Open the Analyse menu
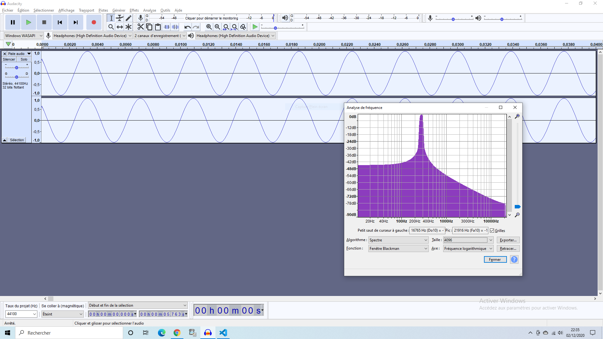 pyautogui.click(x=149, y=10)
